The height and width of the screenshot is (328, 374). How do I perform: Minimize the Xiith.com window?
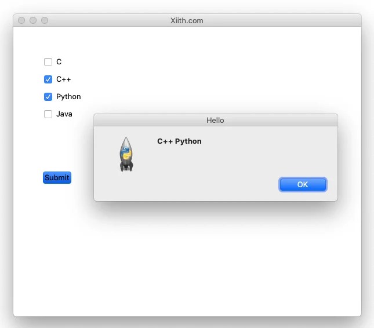(x=33, y=20)
